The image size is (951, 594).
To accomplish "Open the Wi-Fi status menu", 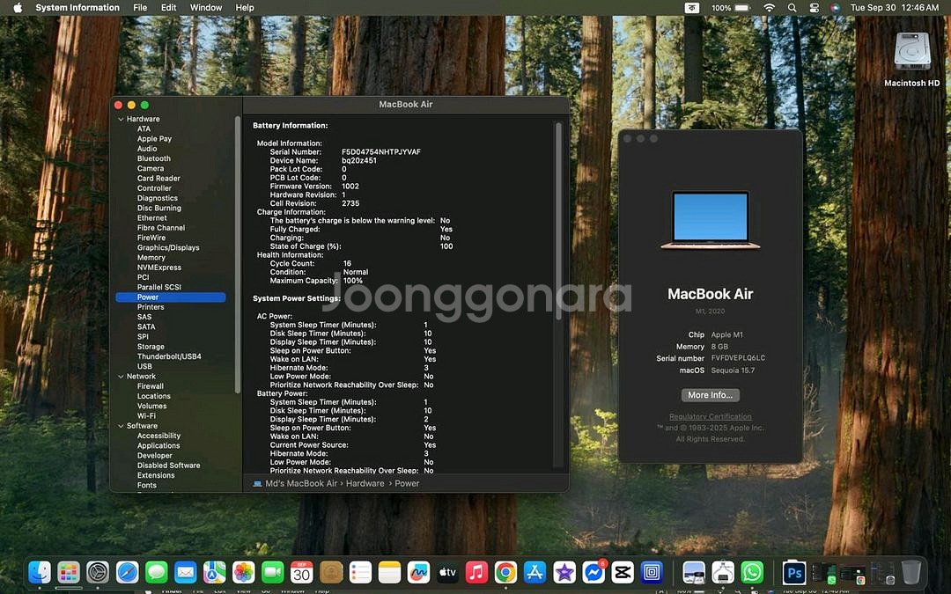I will pos(769,8).
